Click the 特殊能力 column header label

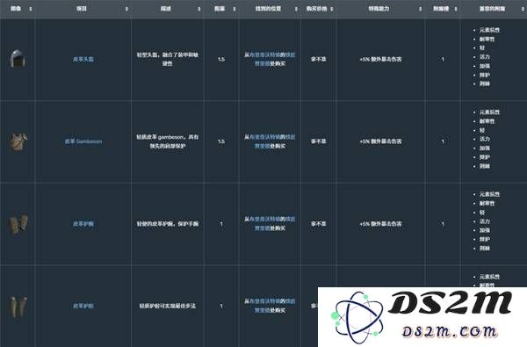(x=379, y=9)
